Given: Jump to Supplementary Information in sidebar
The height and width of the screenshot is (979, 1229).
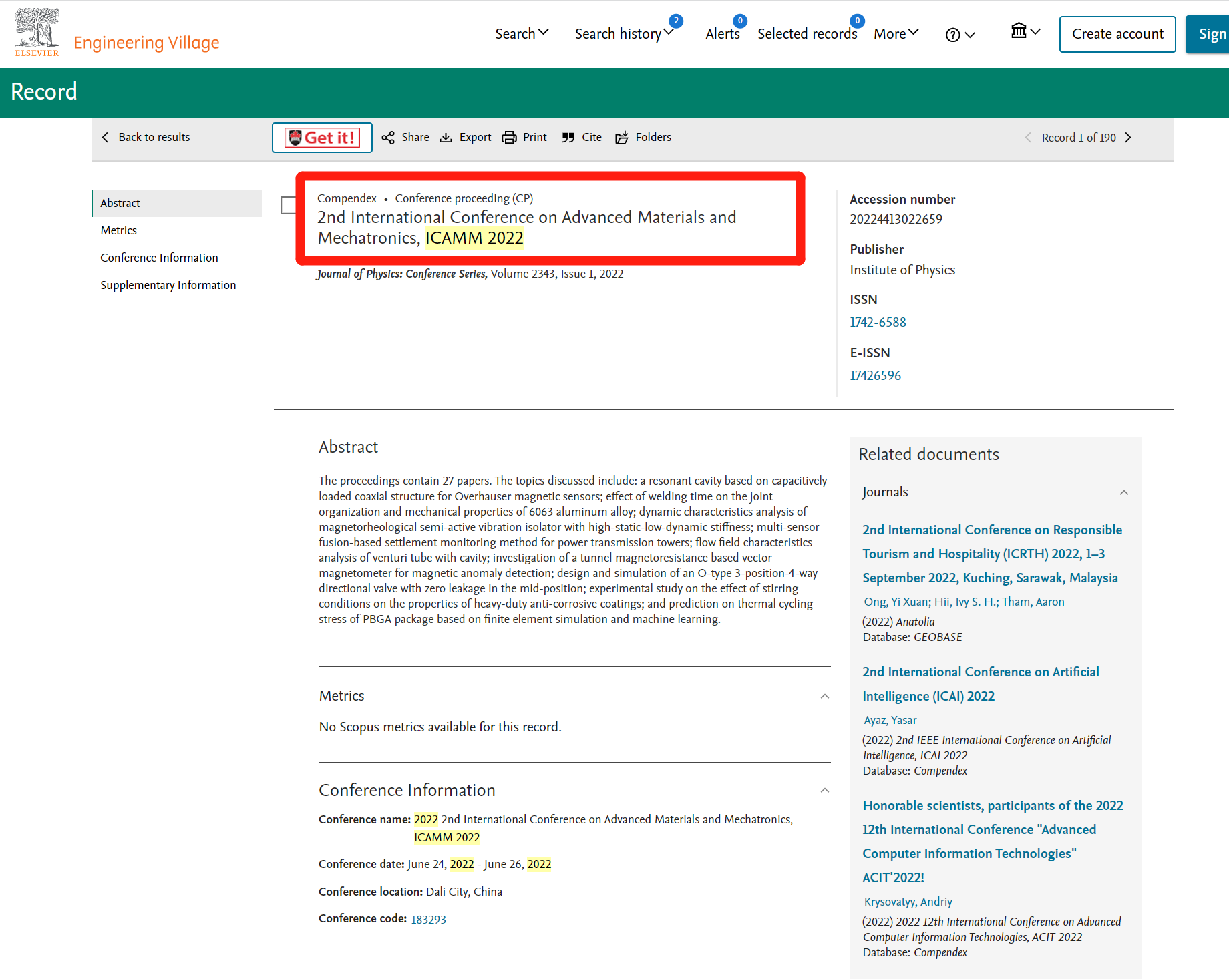Looking at the screenshot, I should pyautogui.click(x=168, y=285).
